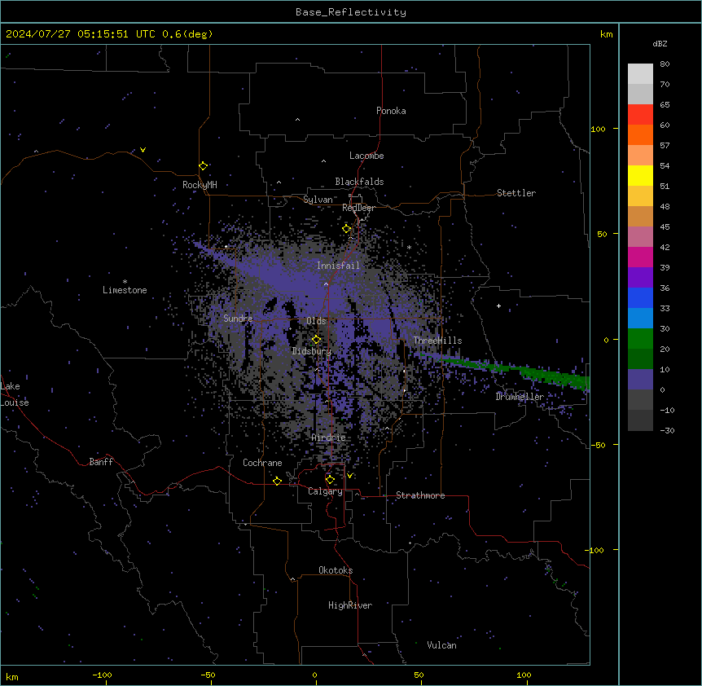702x686 pixels.
Task: Click the yellow V marker northeast of Calgary
Action: point(349,476)
